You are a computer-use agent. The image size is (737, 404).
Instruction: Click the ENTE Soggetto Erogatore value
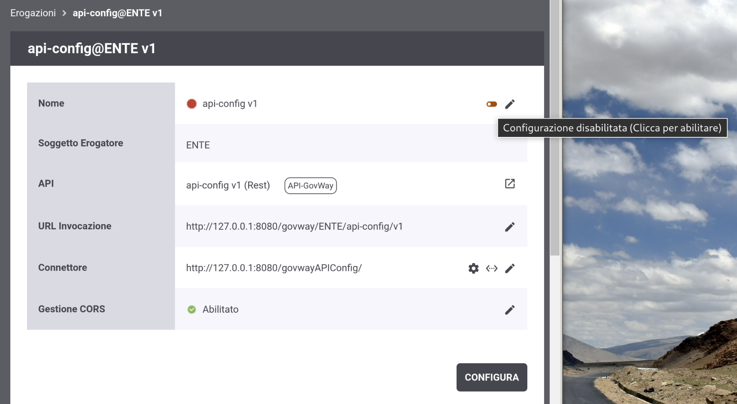click(x=198, y=145)
